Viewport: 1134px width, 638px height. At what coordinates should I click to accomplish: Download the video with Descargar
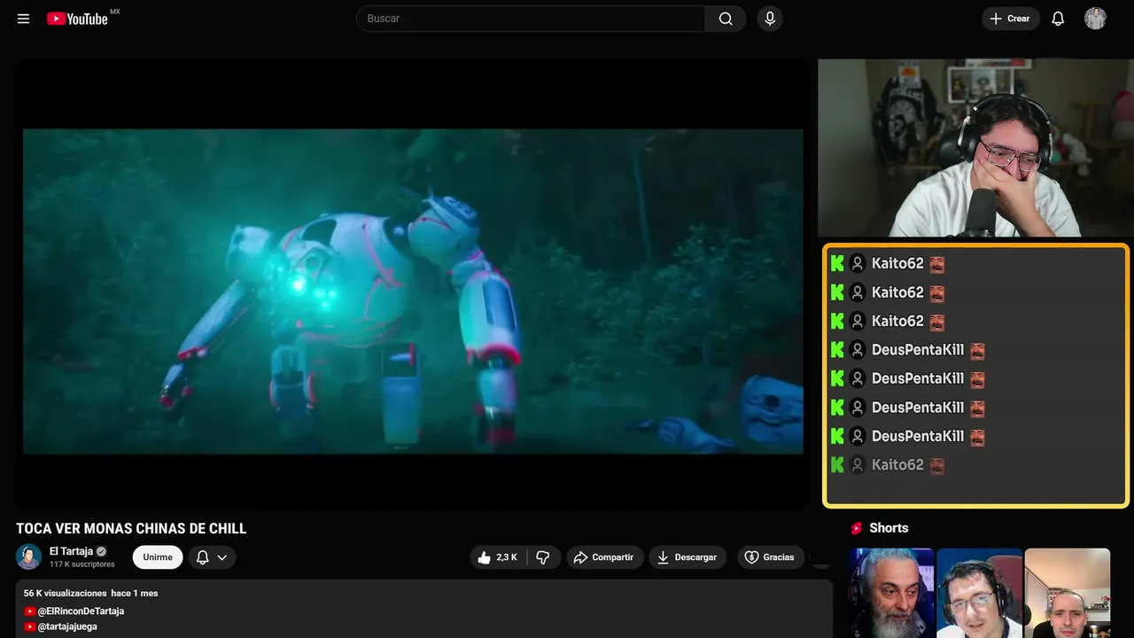point(687,557)
